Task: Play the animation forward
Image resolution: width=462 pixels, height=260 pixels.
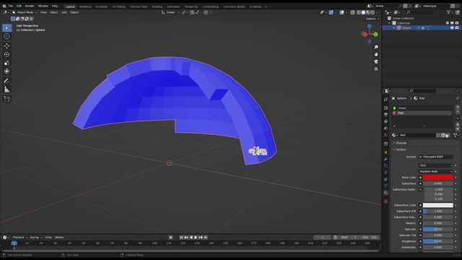Action: pos(196,238)
